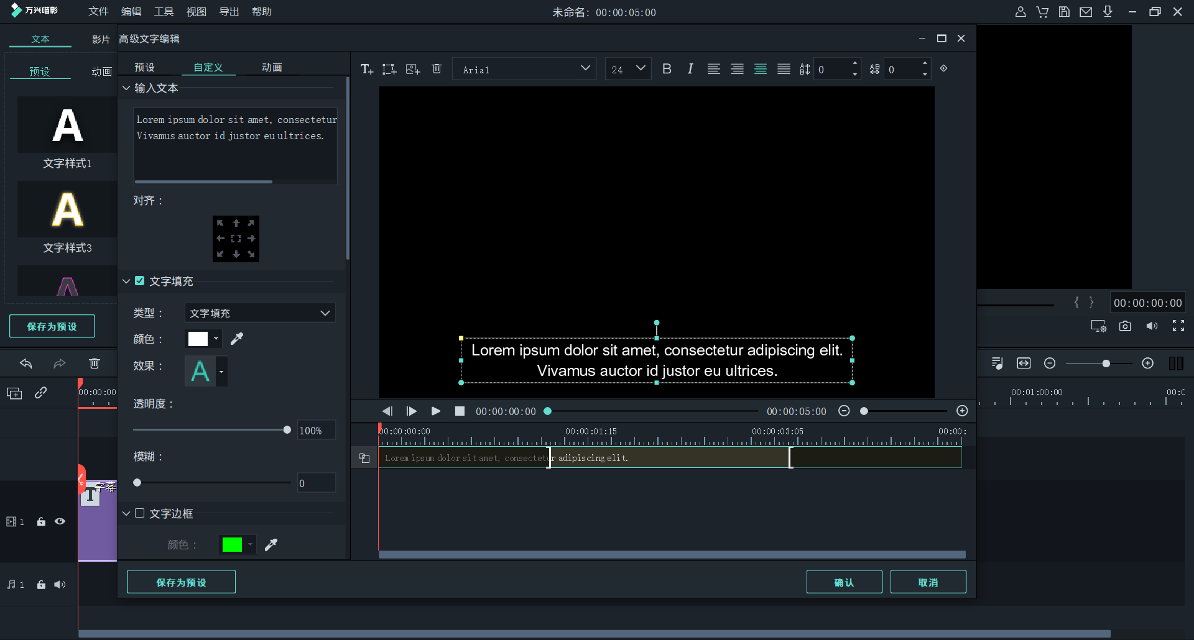Uncheck the 文字填充 checkbox
This screenshot has height=640, width=1194.
coord(140,281)
